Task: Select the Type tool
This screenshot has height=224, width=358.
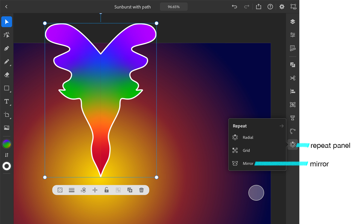Action: point(6,101)
